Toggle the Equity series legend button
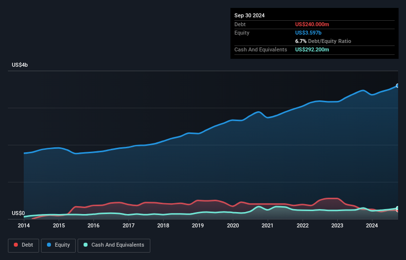406x260 pixels. click(58, 245)
